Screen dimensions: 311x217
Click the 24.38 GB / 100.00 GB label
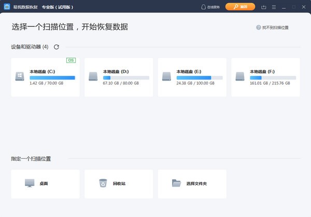[191, 83]
